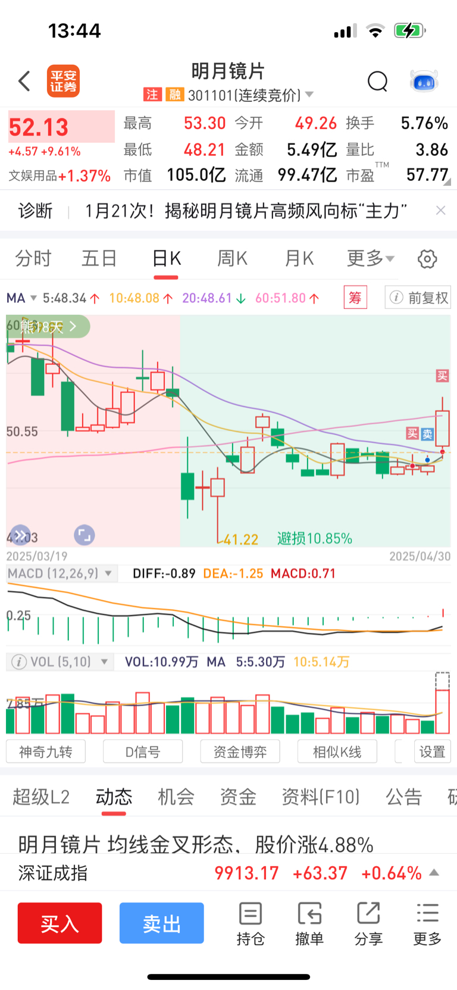Viewport: 457px width, 990px height.
Task: Go back with the left arrow
Action: click(x=24, y=81)
